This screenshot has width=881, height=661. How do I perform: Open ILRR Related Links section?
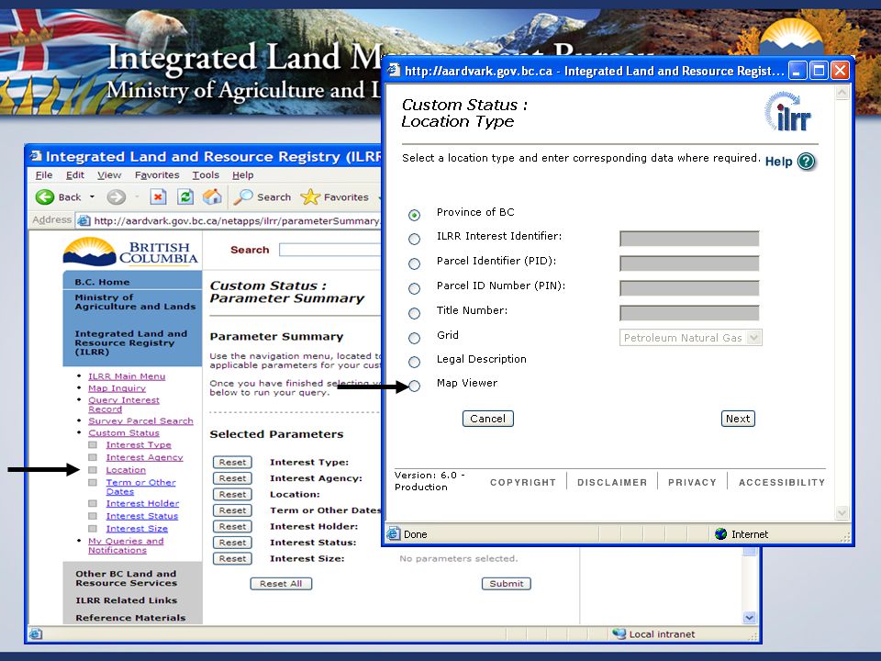coord(127,600)
